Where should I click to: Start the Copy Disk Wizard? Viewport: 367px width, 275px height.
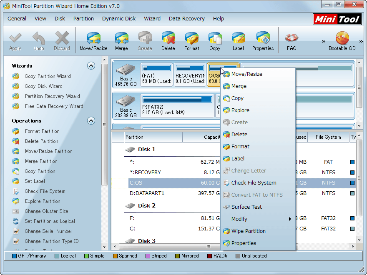[43, 86]
